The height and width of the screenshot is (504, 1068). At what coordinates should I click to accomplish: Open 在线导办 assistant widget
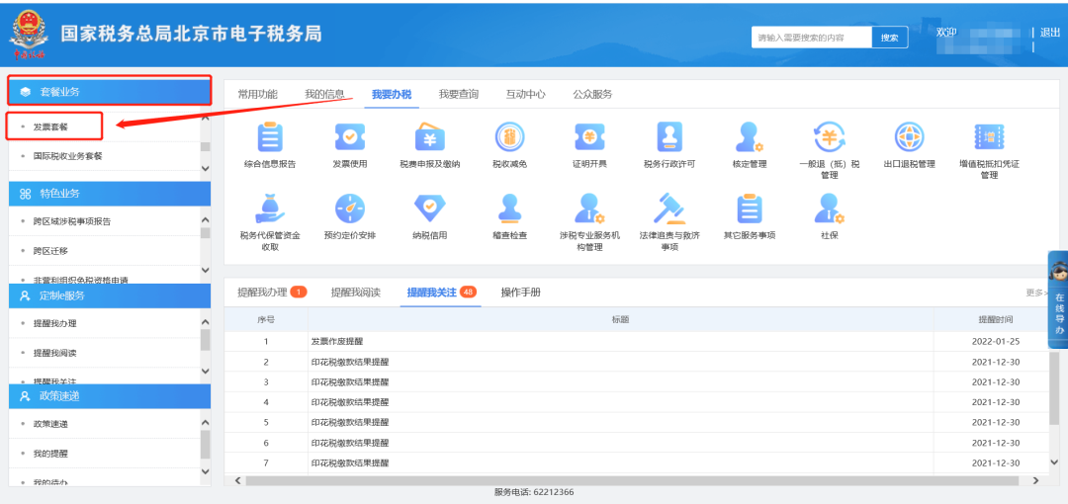(x=1058, y=299)
